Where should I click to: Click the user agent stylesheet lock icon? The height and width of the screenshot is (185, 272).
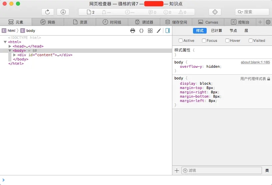click(x=269, y=79)
